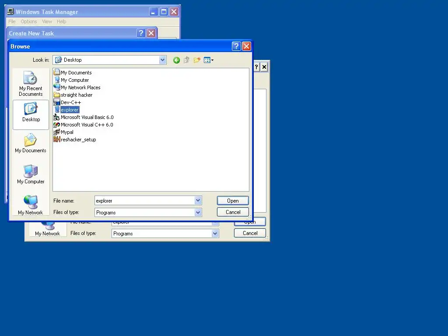
Task: Select My Documents icon in file list
Action: tap(57, 72)
